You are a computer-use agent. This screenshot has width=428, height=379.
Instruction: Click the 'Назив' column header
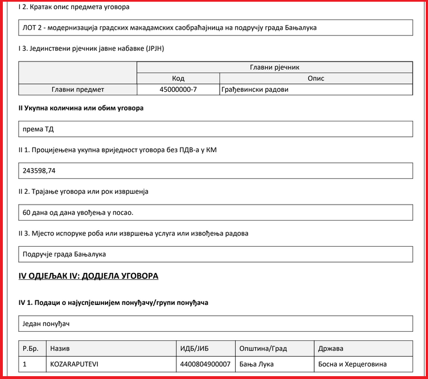(112, 348)
